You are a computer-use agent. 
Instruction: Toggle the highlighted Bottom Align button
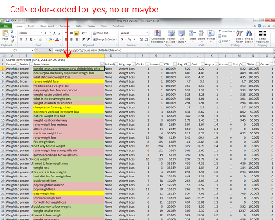point(76,33)
